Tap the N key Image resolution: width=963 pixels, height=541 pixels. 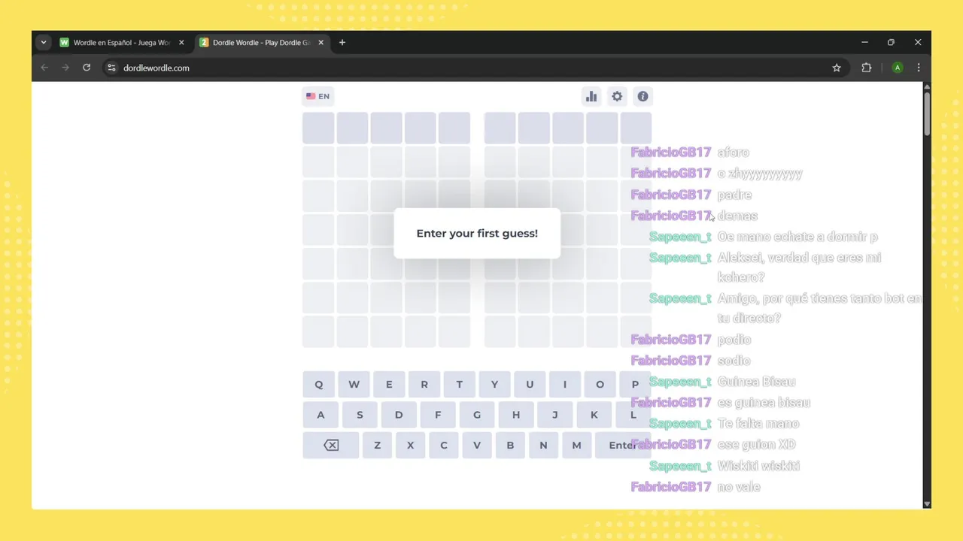(543, 445)
